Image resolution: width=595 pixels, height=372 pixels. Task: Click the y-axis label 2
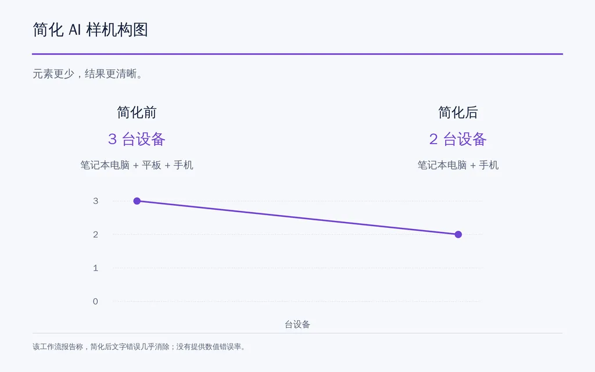[x=96, y=235]
